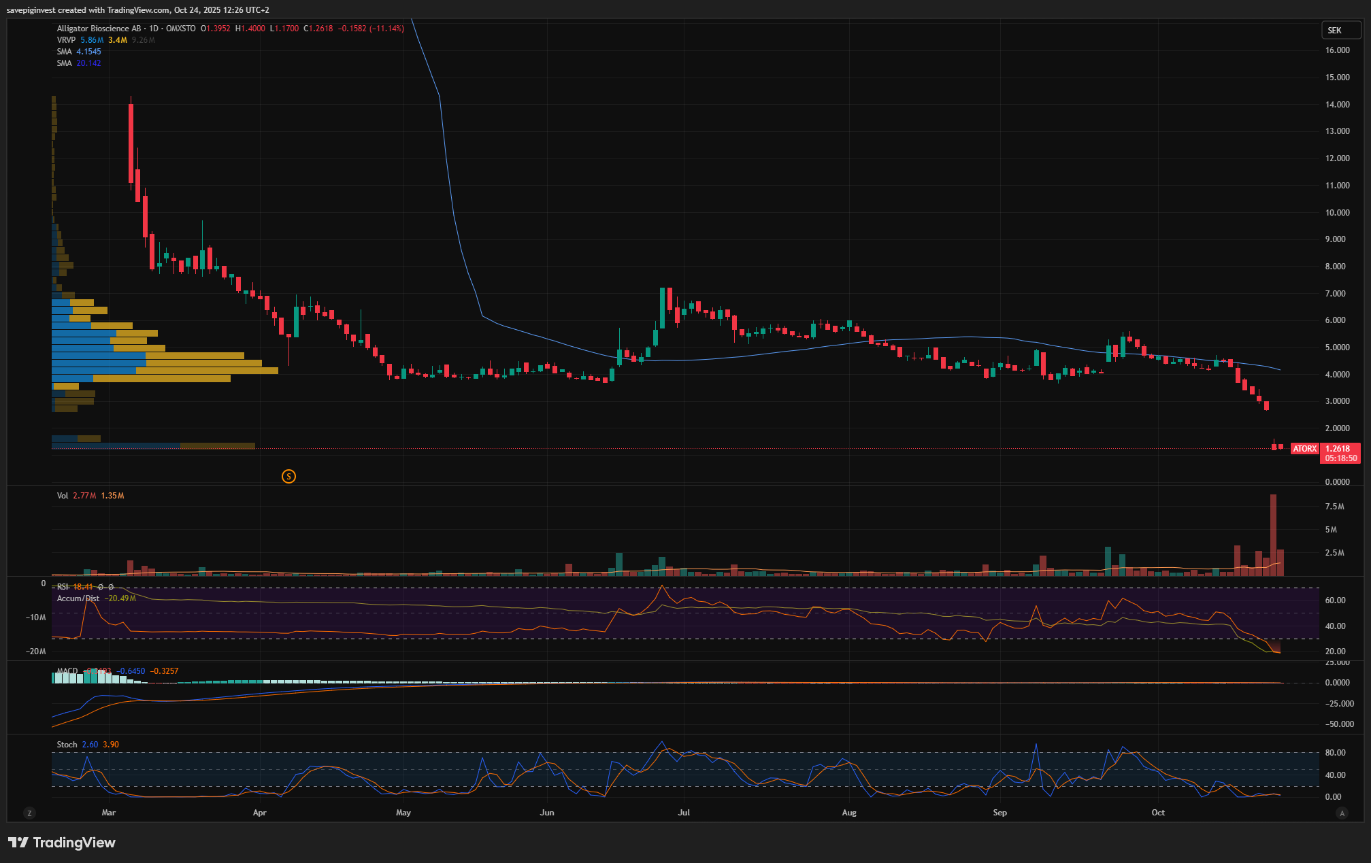Click the MACD indicator legend
The width and height of the screenshot is (1371, 863).
[x=67, y=671]
